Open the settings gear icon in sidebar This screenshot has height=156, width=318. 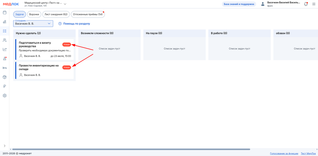click(4, 95)
